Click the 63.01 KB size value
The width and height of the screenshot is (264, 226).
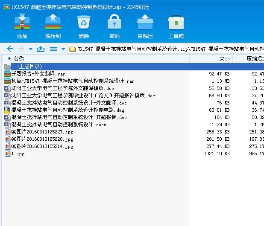coord(219,110)
